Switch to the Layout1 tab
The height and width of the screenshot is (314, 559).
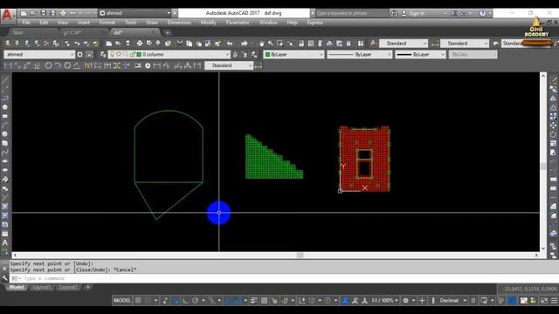[42, 287]
